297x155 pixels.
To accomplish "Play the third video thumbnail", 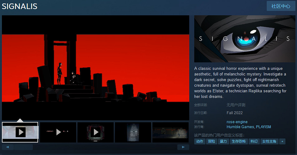I will [x=96, y=132].
